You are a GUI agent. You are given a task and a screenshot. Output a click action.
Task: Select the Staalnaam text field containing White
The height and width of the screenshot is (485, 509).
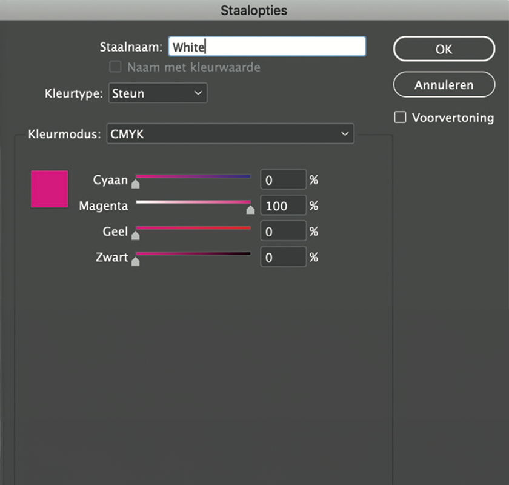(x=267, y=46)
